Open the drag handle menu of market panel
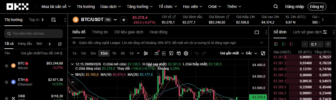 [x=65, y=20]
